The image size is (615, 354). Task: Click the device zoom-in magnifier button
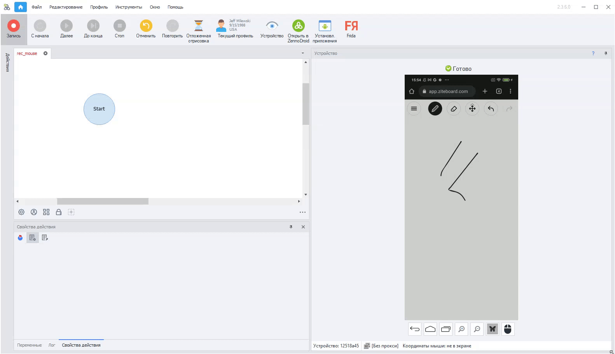[461, 329]
